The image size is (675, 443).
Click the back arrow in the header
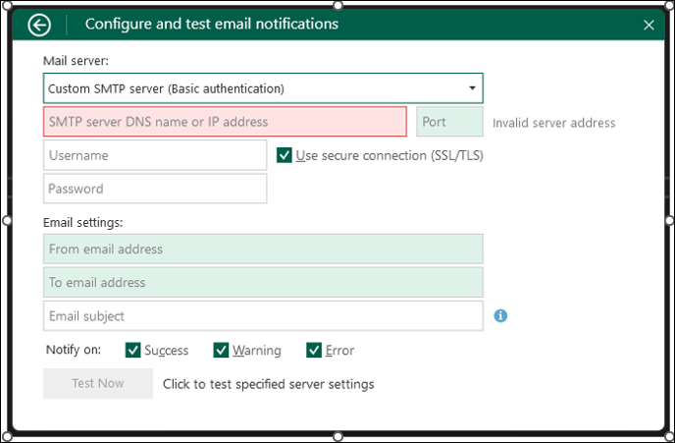tap(39, 25)
